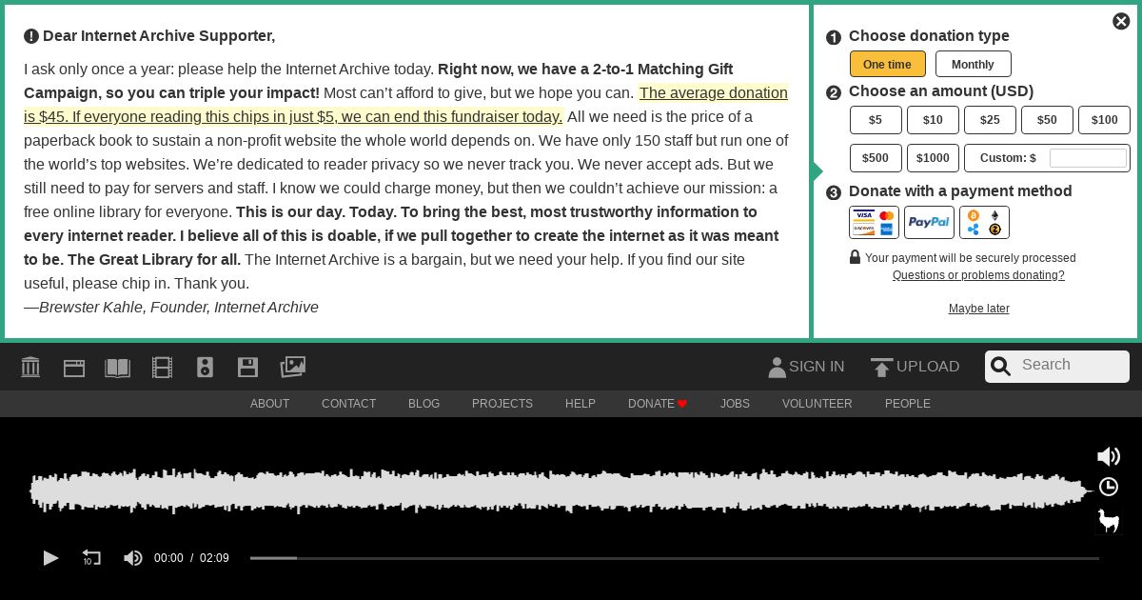
Task: Open the Images icon in navigation
Action: point(292,367)
